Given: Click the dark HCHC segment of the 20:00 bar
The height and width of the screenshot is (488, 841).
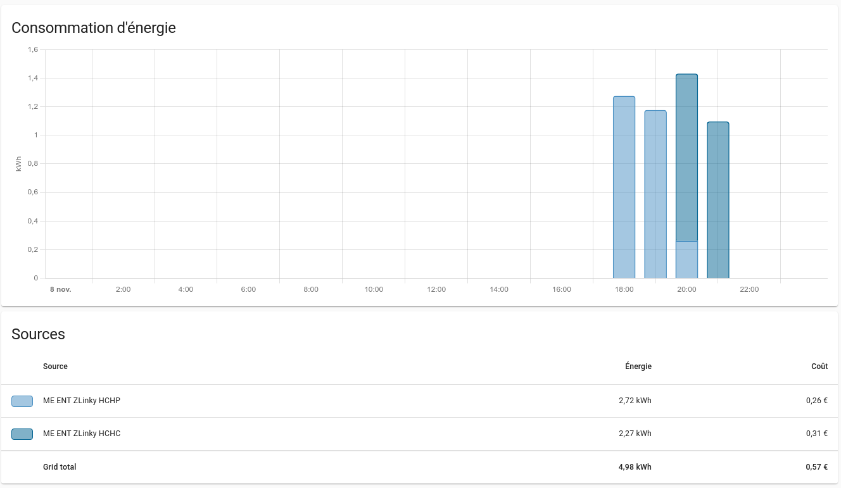Looking at the screenshot, I should [x=686, y=158].
